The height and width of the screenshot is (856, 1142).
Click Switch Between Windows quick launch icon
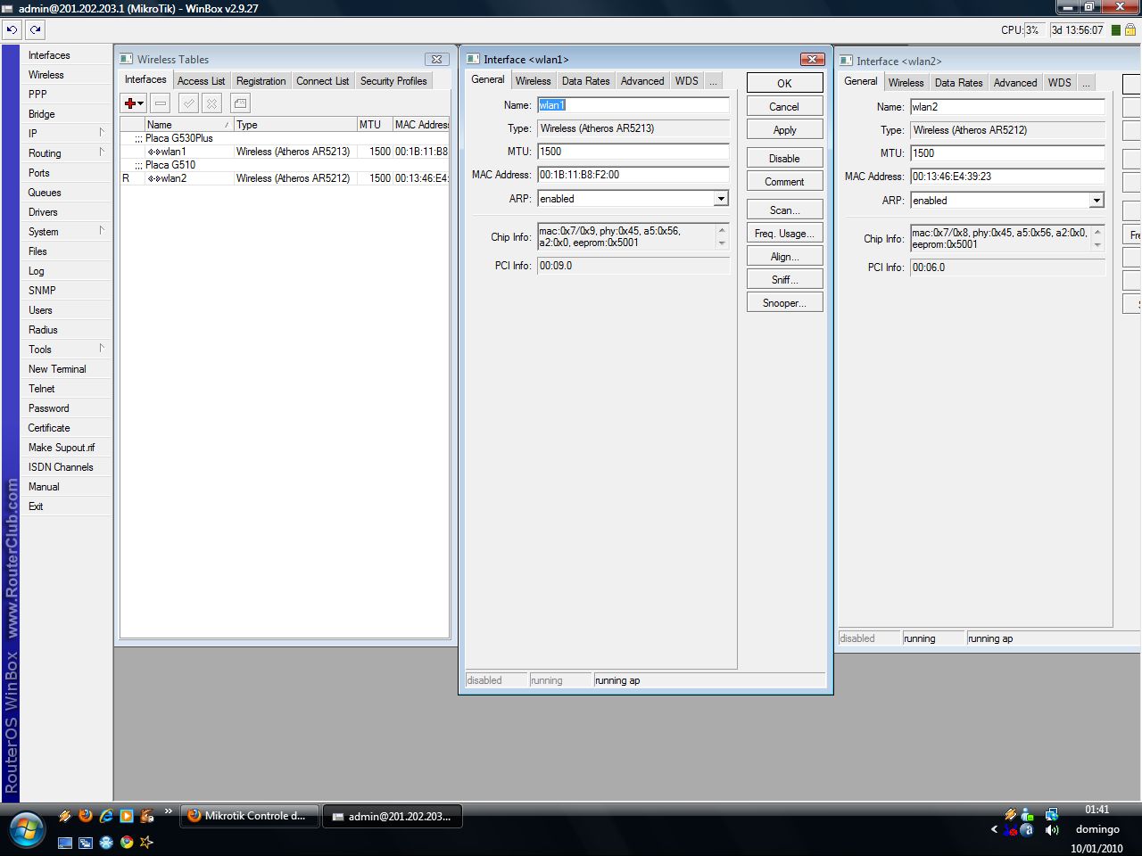[86, 842]
